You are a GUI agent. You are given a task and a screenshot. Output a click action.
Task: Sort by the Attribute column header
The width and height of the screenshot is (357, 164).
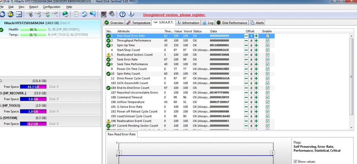(123, 31)
